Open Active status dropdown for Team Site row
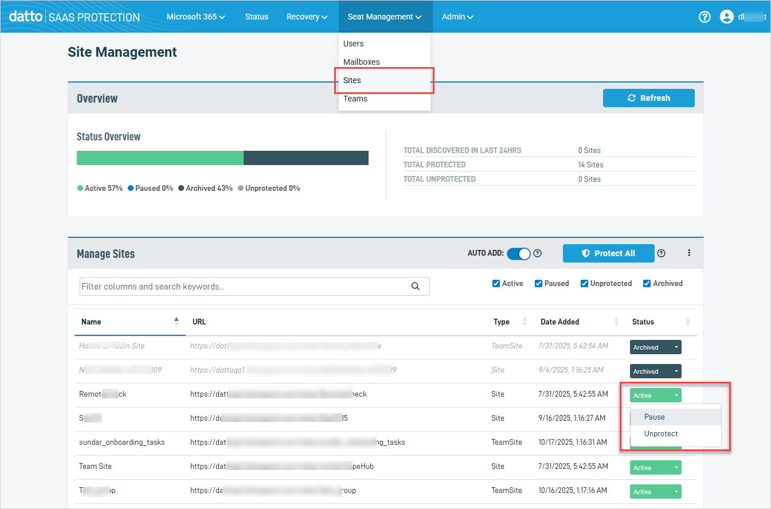This screenshot has height=509, width=771. [x=655, y=468]
